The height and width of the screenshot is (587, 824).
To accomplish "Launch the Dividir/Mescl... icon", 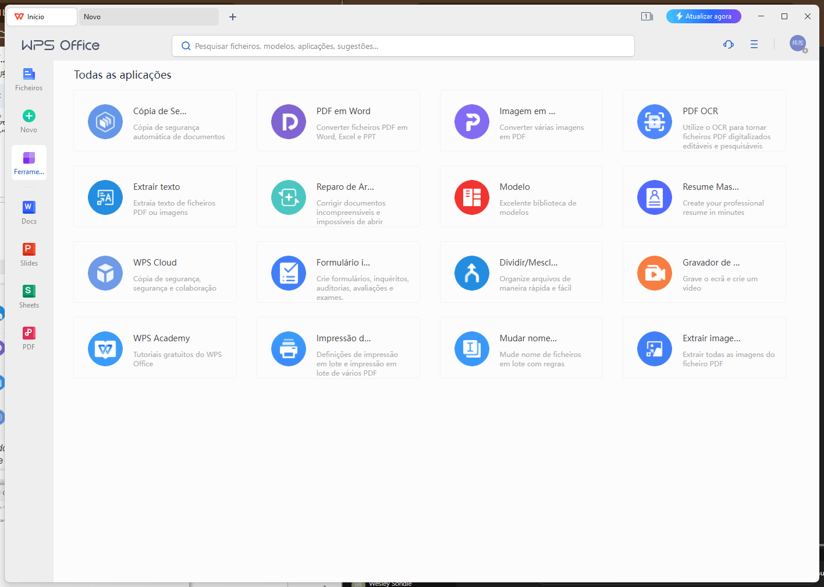I will 472,273.
